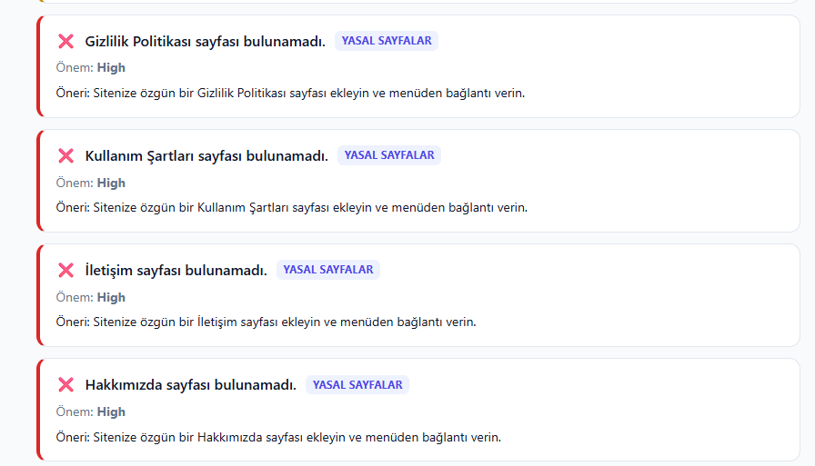Click the Önem: High label under İletişim

point(90,297)
